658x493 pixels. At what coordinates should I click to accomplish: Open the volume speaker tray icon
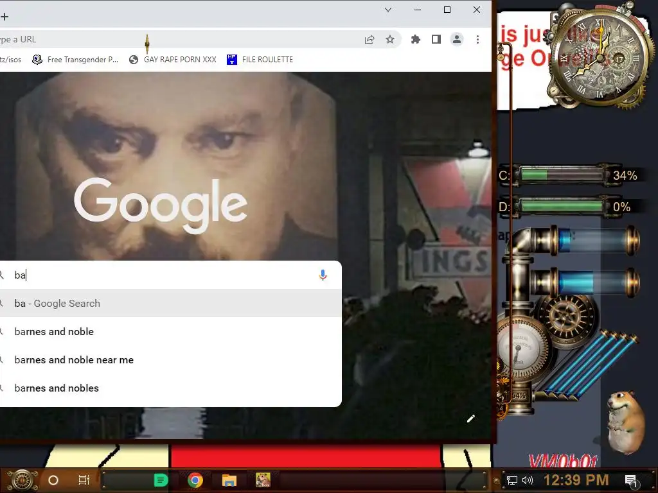[528, 480]
